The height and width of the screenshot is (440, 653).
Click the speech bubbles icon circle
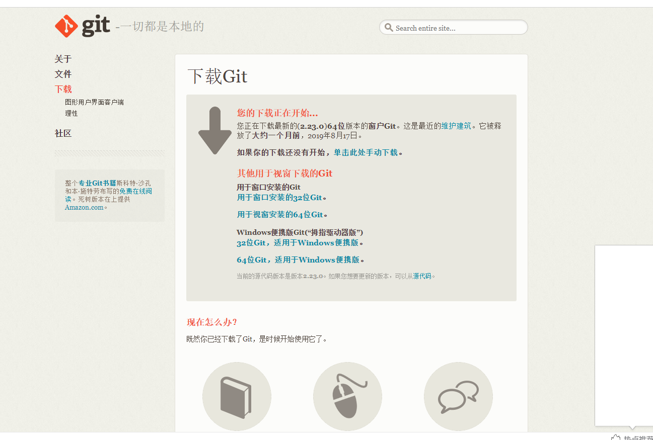click(x=458, y=396)
